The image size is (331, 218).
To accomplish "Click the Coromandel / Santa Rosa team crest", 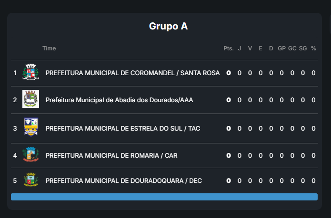I will coord(30,73).
